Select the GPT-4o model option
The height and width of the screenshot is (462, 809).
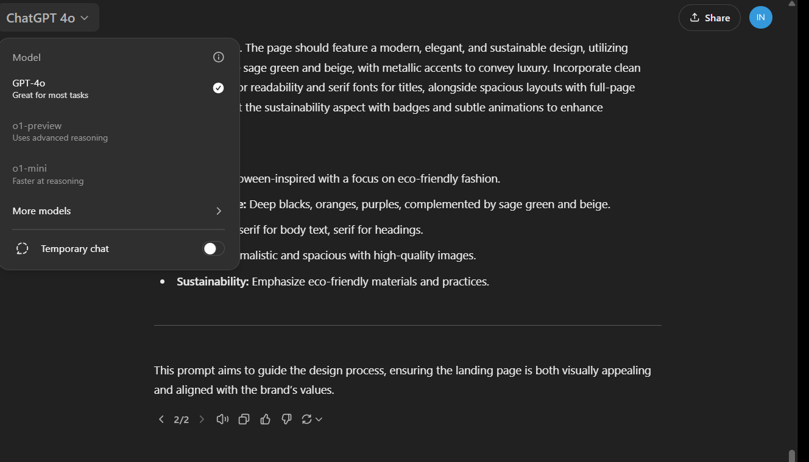click(91, 88)
